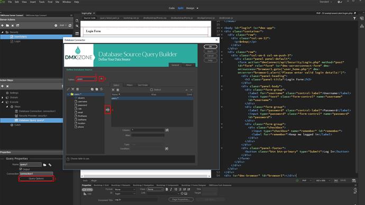Collapse the users table tree node
This screenshot has width=365, height=205.
click(x=68, y=95)
